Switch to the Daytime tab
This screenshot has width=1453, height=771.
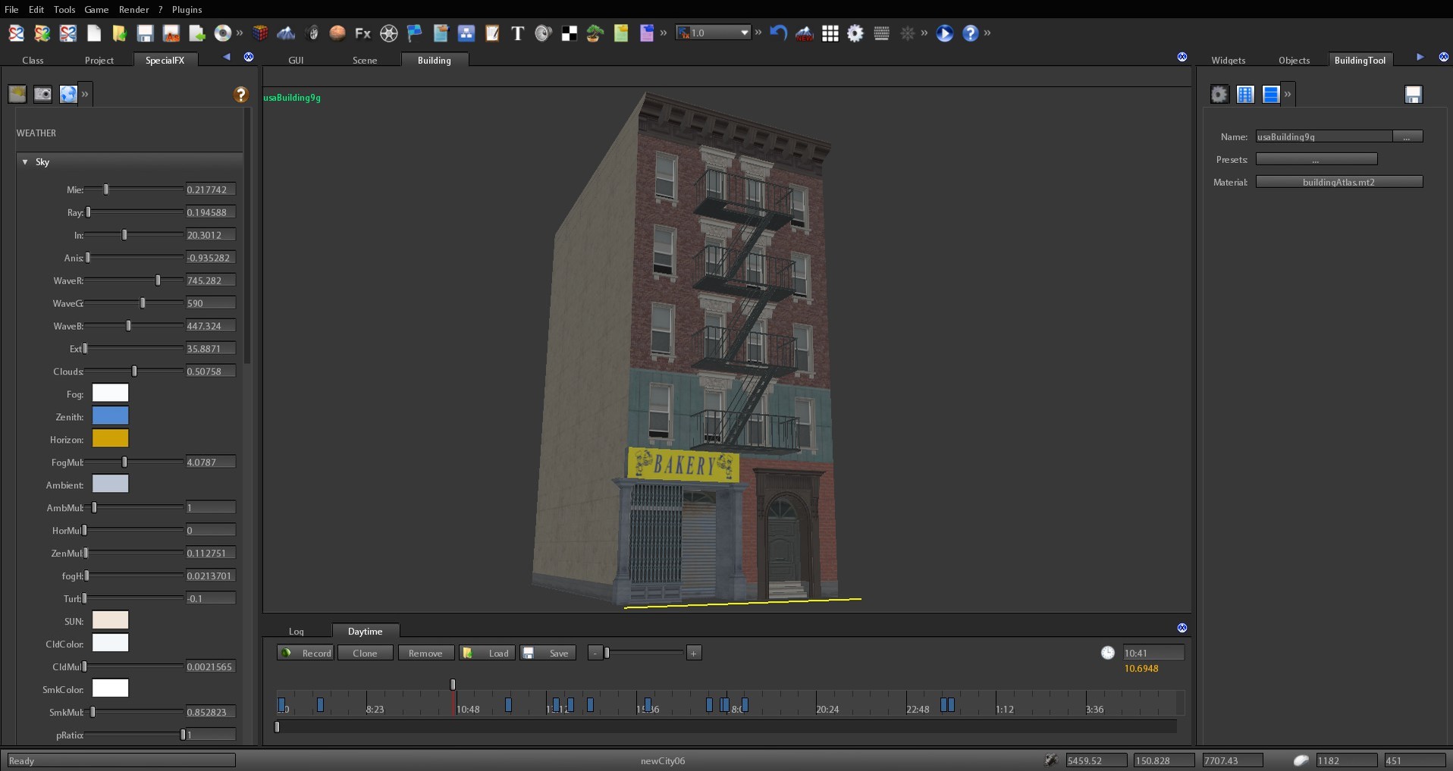point(366,632)
